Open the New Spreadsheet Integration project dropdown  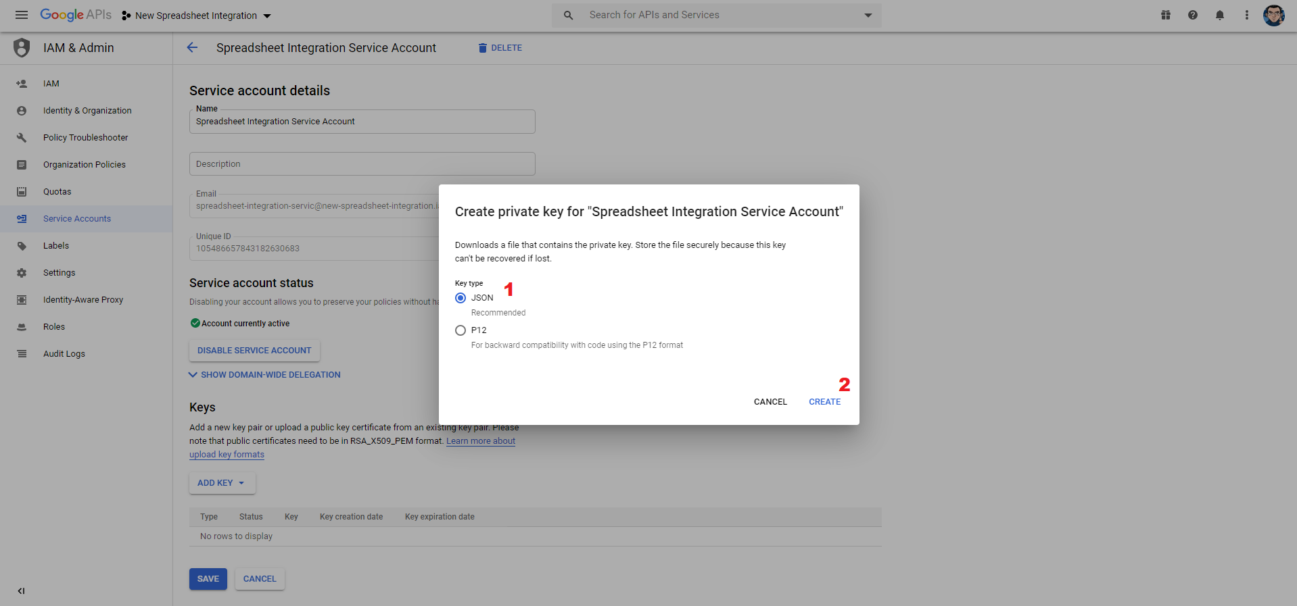click(x=196, y=16)
